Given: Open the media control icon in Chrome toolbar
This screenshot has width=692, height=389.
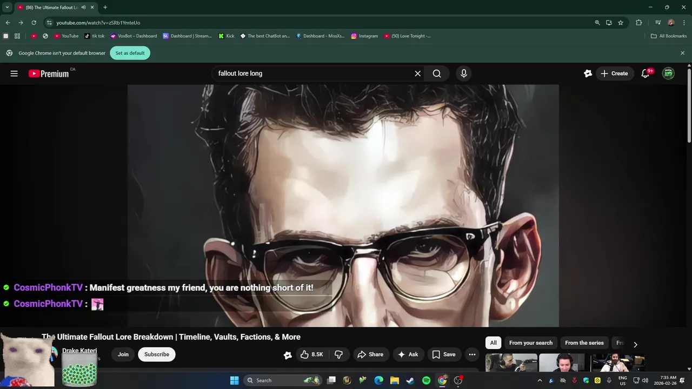Looking at the screenshot, I should tap(658, 23).
